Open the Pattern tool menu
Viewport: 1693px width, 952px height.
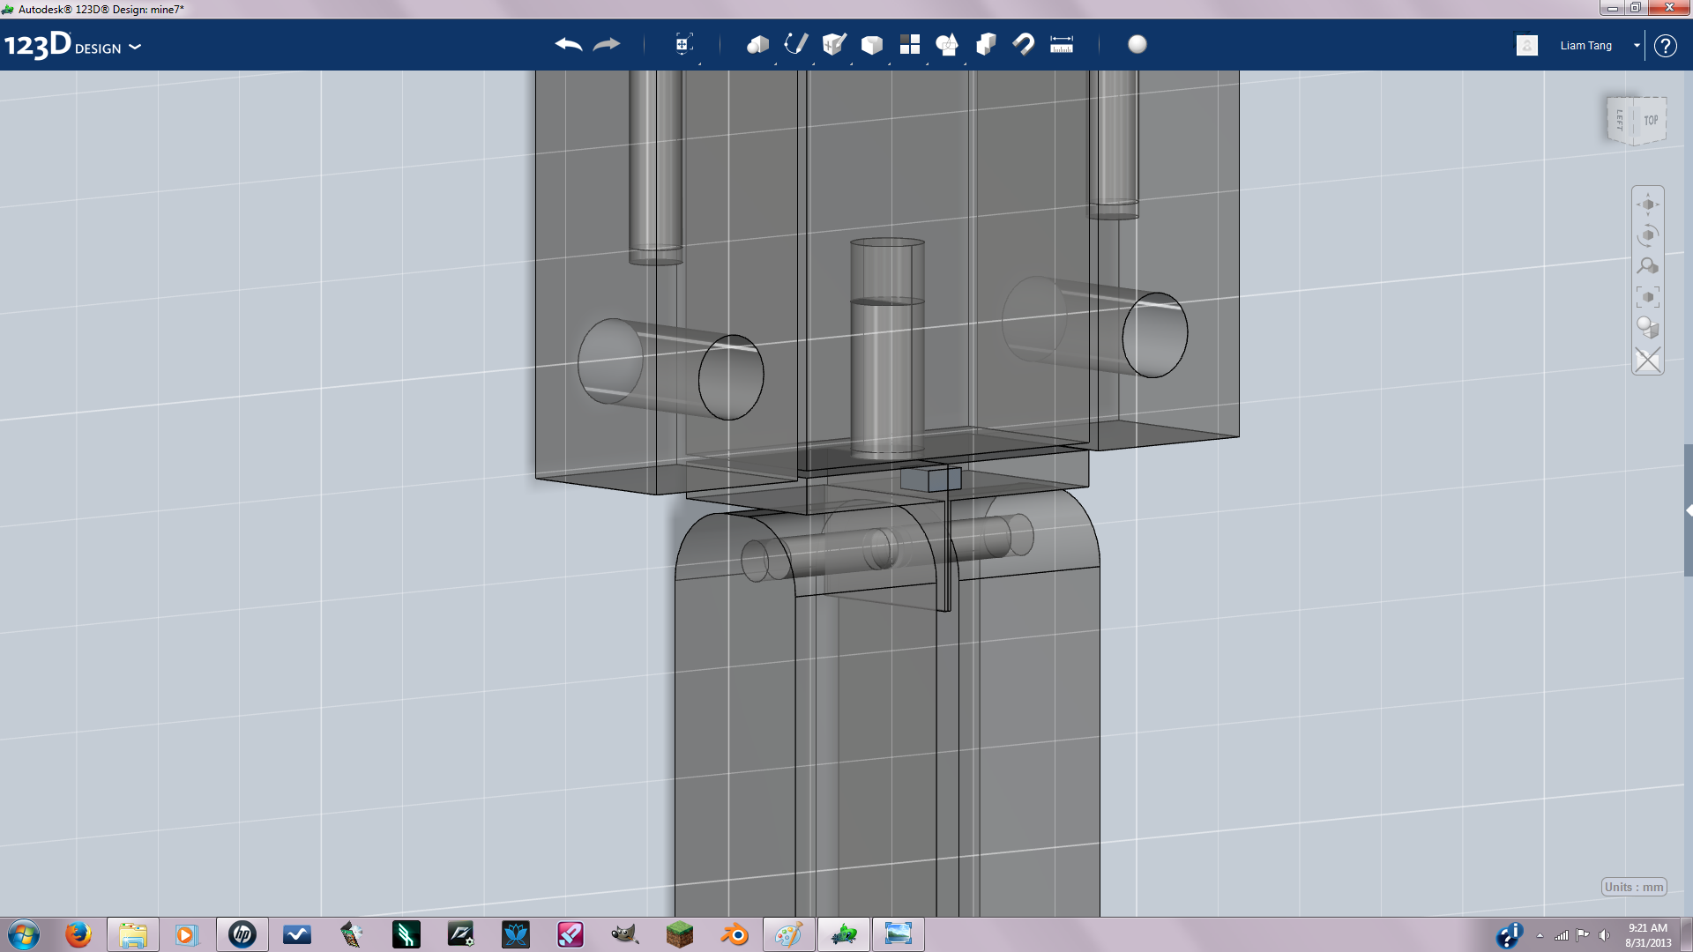[x=909, y=45]
